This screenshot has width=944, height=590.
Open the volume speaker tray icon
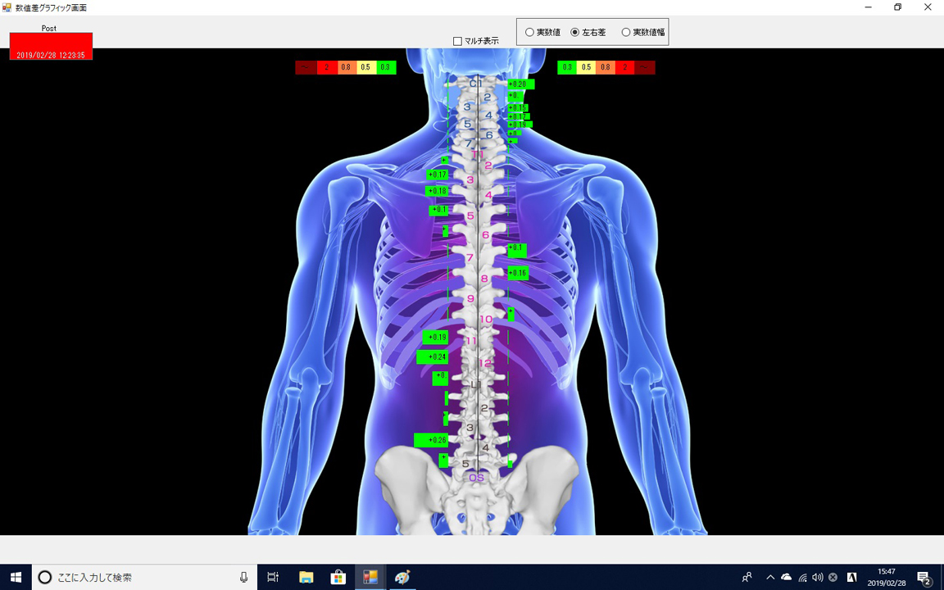coord(817,578)
